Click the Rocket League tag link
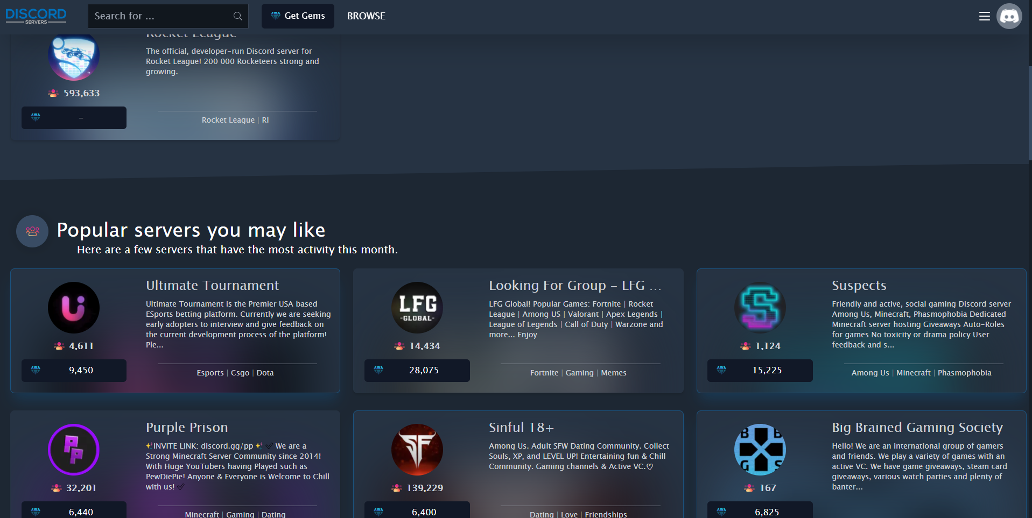Viewport: 1032px width, 518px height. pos(228,120)
